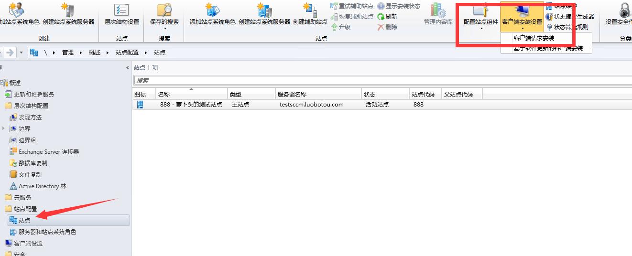Click 显示安装状态 ribbon button
This screenshot has height=256, width=632.
pos(399,6)
